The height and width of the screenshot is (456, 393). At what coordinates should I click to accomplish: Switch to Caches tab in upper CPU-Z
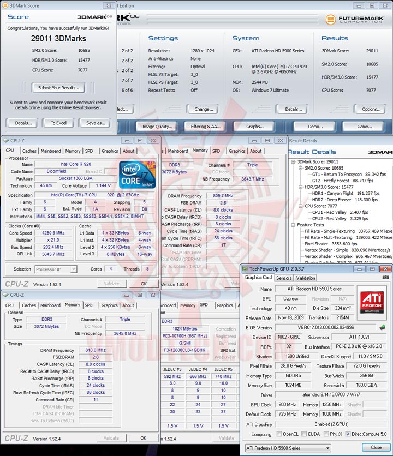29,151
